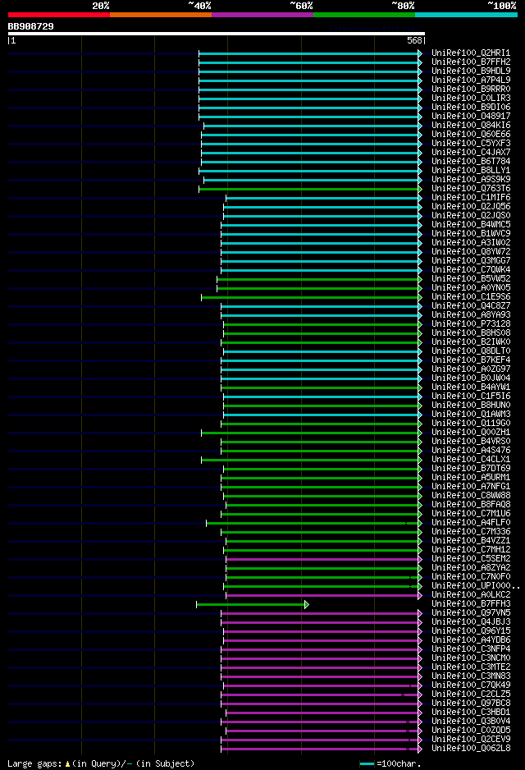
Task: Open hit UniRef100_Q763T6
Action: (471, 189)
